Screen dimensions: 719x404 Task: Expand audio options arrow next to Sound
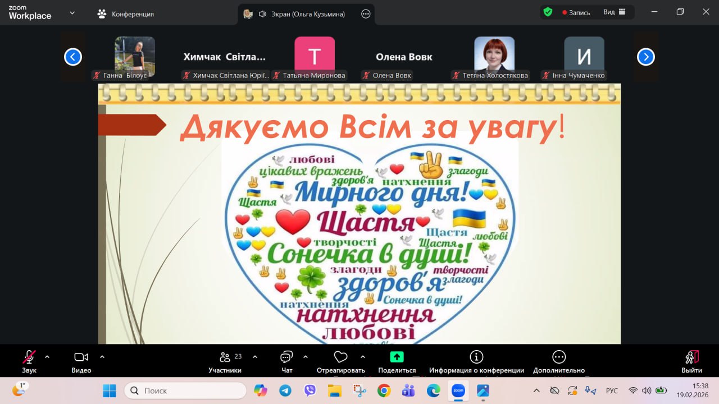(47, 356)
